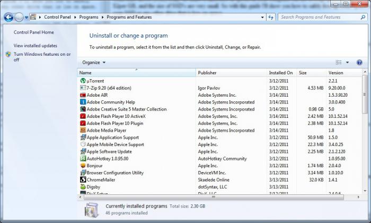Expand the arrow after Programs breadcrumb
The image size is (371, 223).
(x=102, y=17)
